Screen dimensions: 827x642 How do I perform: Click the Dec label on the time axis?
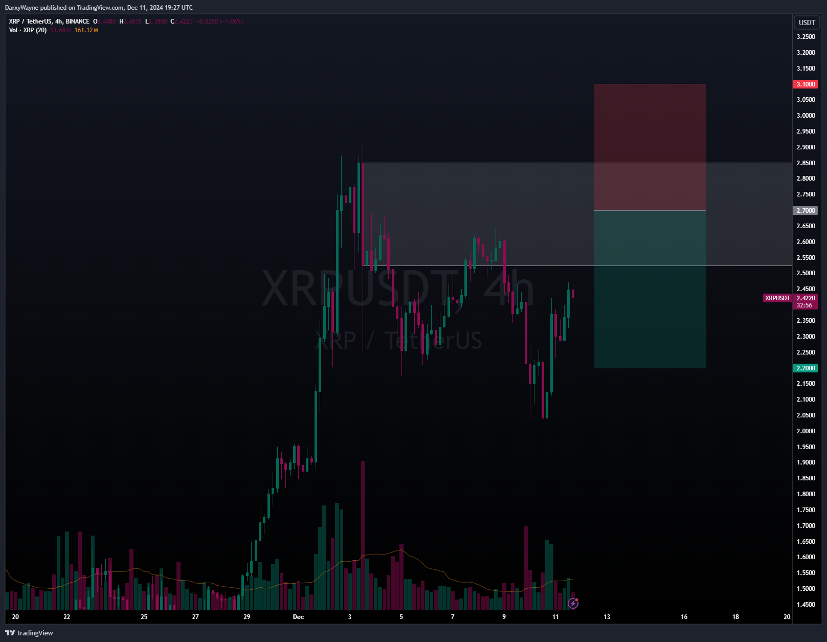(x=298, y=617)
